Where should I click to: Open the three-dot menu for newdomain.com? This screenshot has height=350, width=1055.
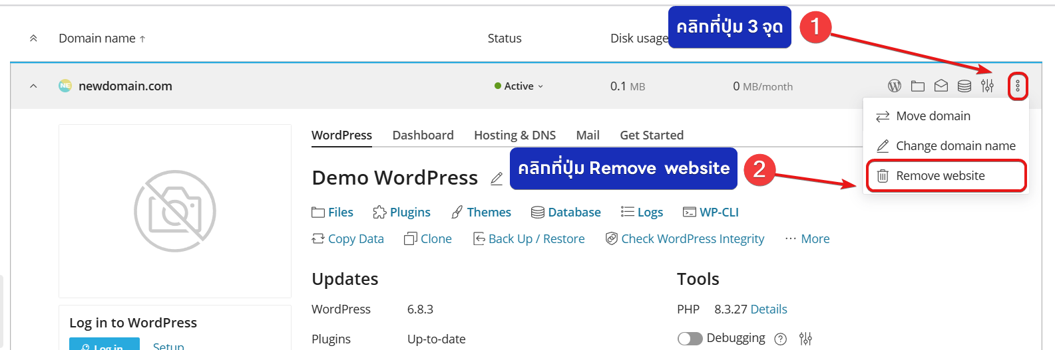[x=1018, y=86]
